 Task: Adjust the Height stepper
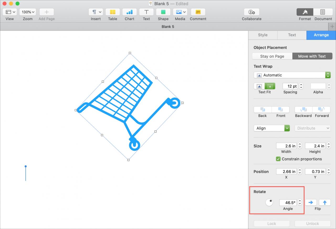coord(329,146)
